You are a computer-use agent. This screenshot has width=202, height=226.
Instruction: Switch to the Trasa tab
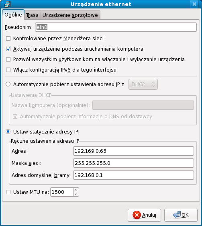click(32, 15)
